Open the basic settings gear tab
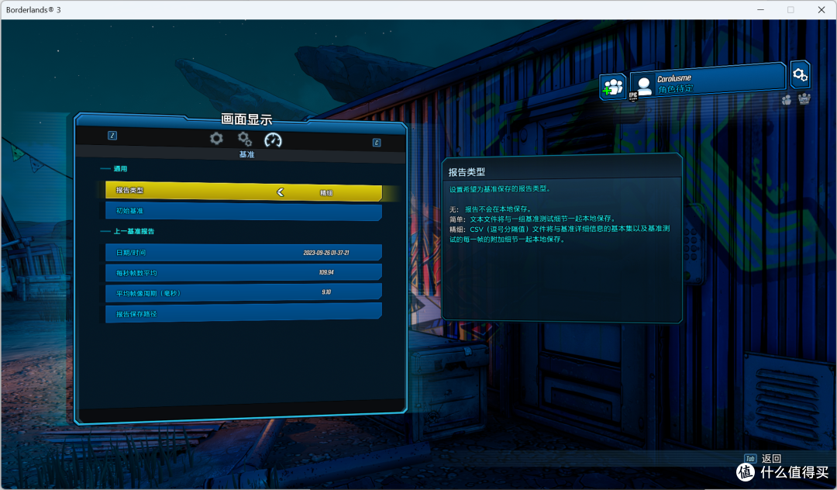 pos(216,139)
